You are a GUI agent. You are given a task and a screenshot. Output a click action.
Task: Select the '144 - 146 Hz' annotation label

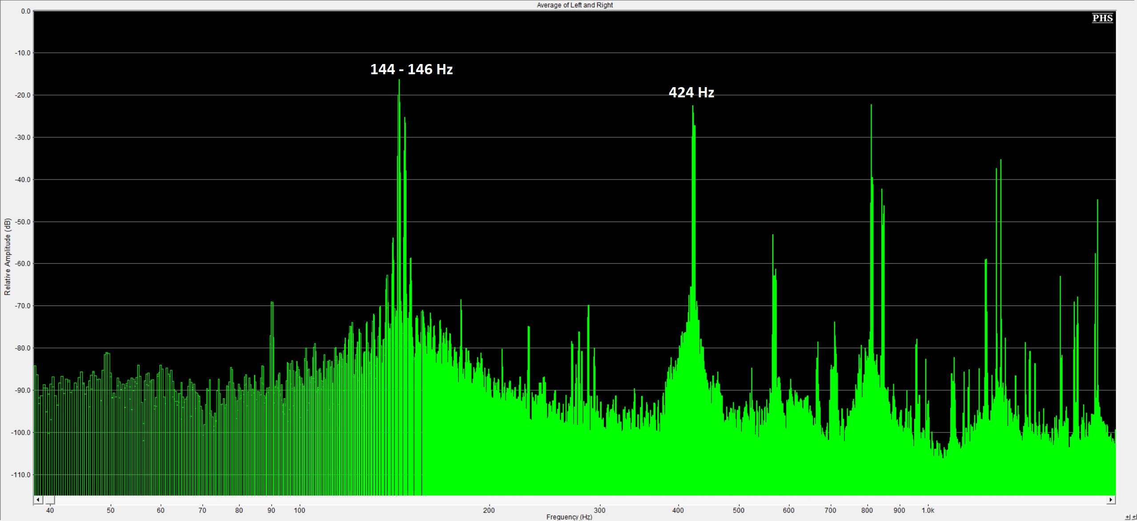(411, 69)
